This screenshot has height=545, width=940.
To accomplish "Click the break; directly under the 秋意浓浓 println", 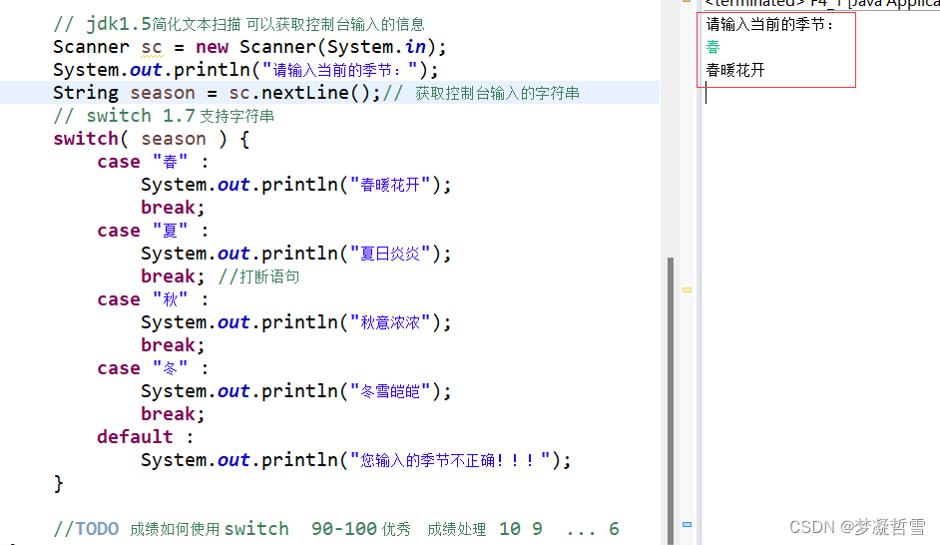I will point(173,345).
